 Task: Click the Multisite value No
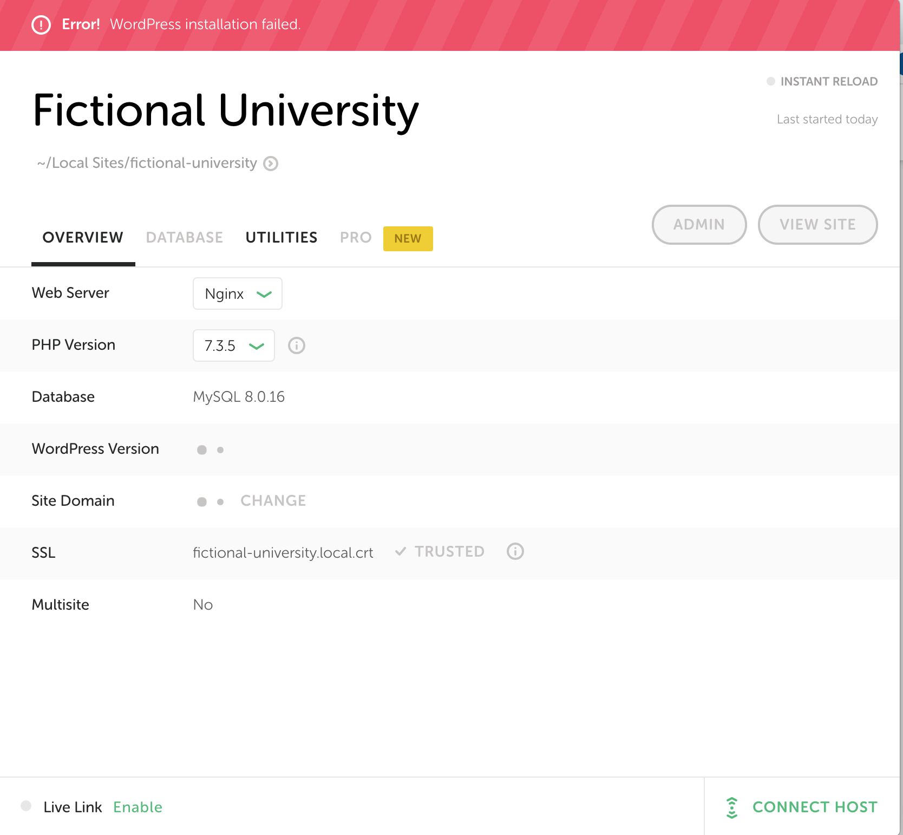[x=203, y=605]
